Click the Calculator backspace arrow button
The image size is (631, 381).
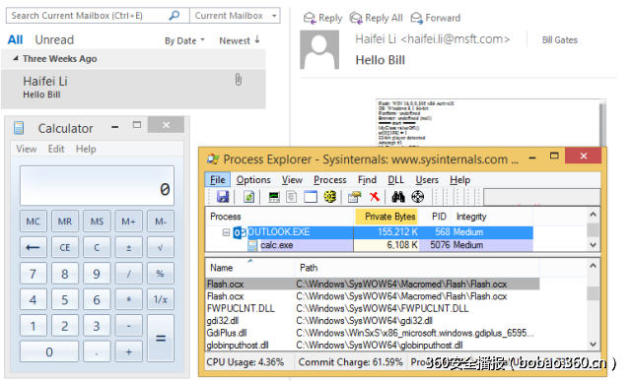pyautogui.click(x=33, y=247)
